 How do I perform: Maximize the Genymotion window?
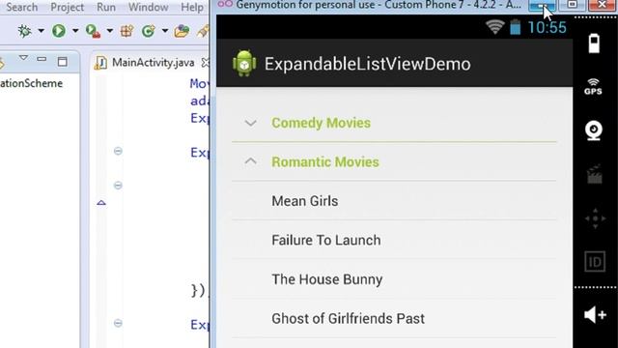pos(572,5)
